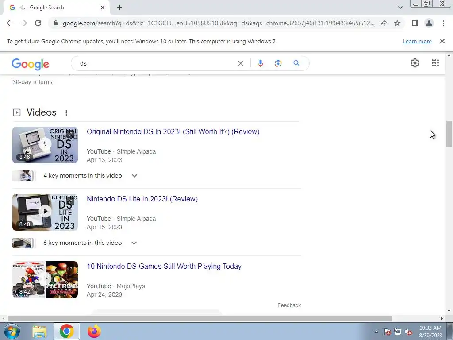Open the Google apps grid
The width and height of the screenshot is (453, 340).
click(x=435, y=63)
